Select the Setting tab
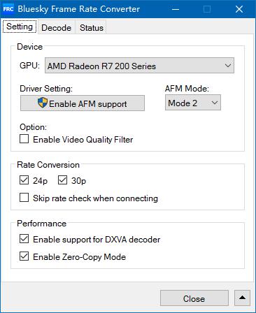This screenshot has height=313, width=256. coord(20,27)
